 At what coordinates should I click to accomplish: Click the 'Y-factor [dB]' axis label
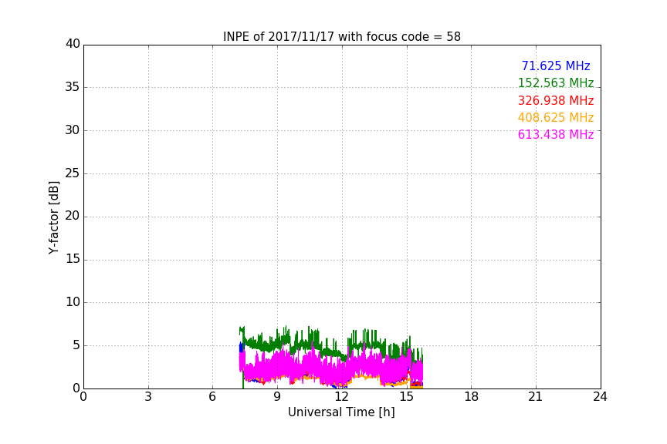[x=53, y=217]
